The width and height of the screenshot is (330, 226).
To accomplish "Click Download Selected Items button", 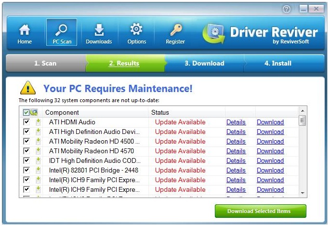I will point(260,211).
